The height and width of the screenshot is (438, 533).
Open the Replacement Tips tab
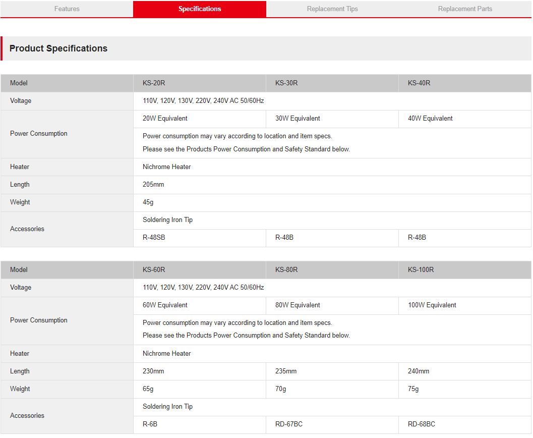click(332, 9)
